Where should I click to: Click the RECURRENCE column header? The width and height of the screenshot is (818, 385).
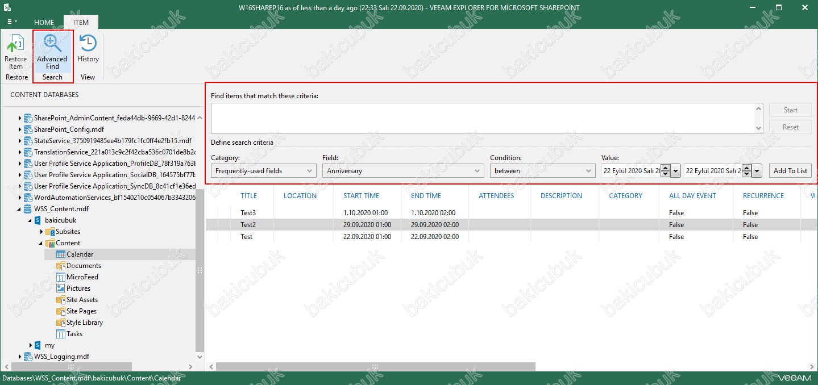tap(763, 196)
